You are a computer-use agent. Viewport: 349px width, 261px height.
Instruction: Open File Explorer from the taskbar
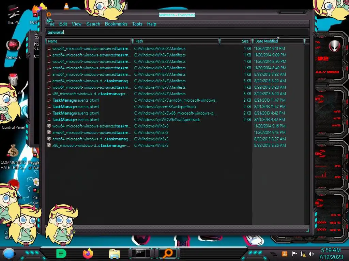(x=115, y=254)
